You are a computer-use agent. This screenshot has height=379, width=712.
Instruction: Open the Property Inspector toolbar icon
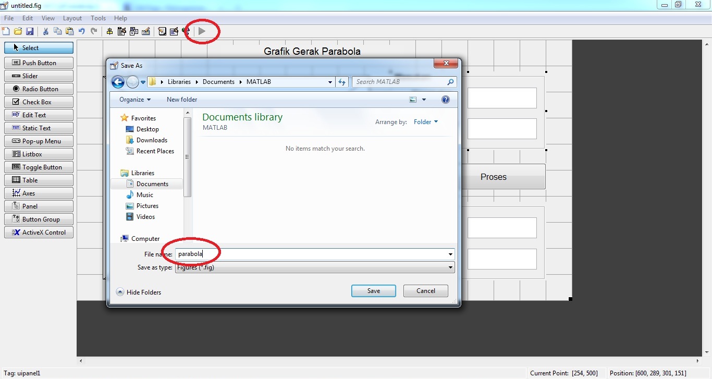tap(174, 31)
